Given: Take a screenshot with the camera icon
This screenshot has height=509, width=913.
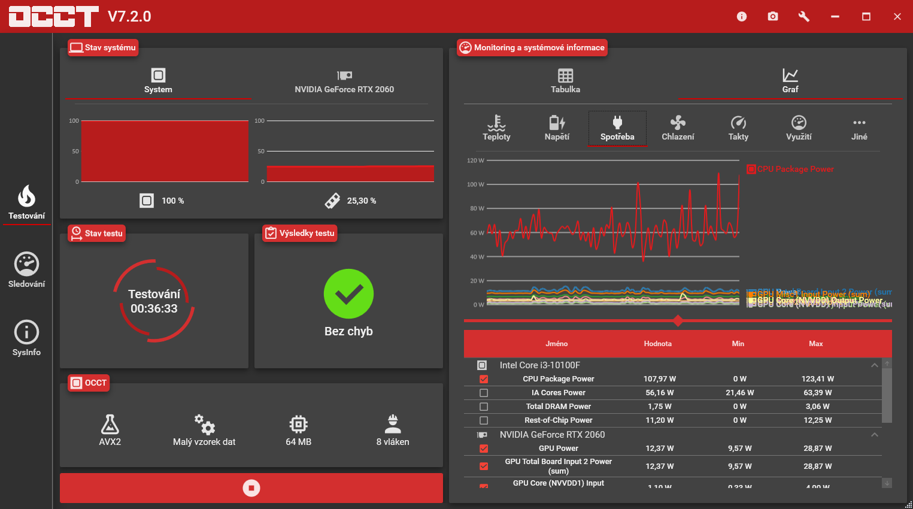Looking at the screenshot, I should 773,16.
